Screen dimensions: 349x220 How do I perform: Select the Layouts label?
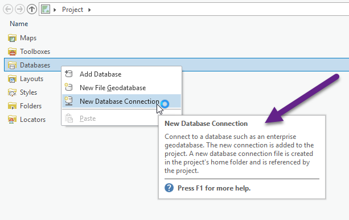(x=32, y=79)
